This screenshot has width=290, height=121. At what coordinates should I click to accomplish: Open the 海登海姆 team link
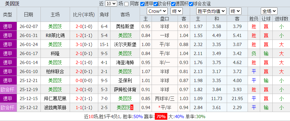click(125, 62)
